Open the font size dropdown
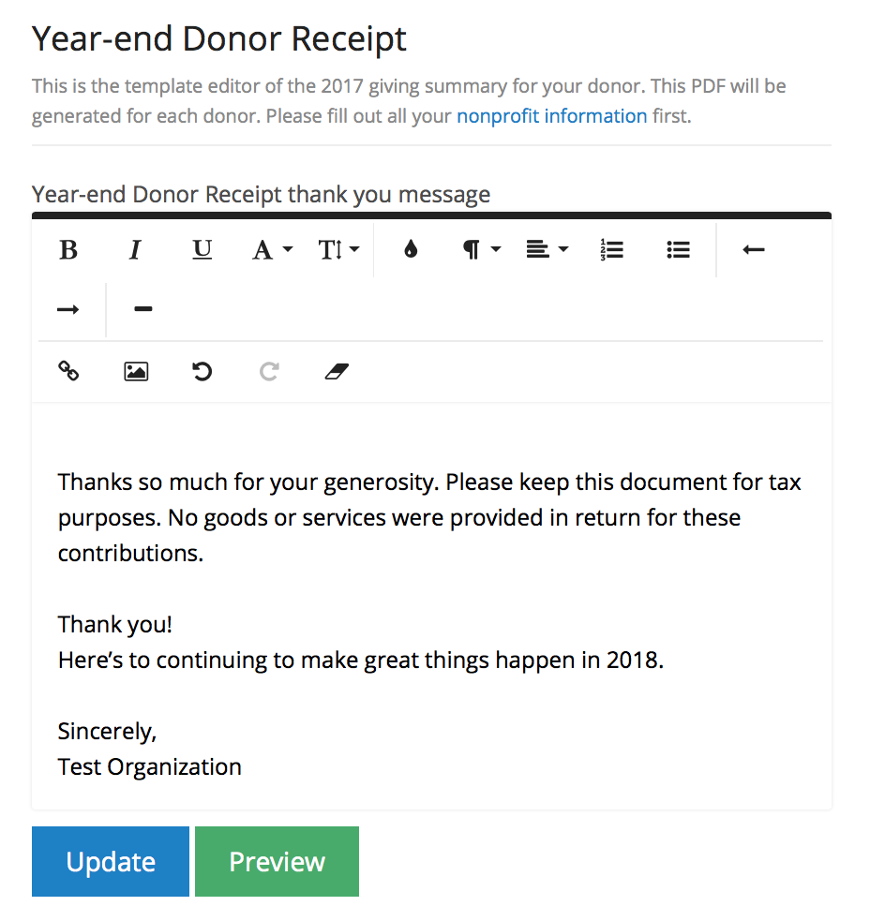870x921 pixels. click(x=338, y=250)
